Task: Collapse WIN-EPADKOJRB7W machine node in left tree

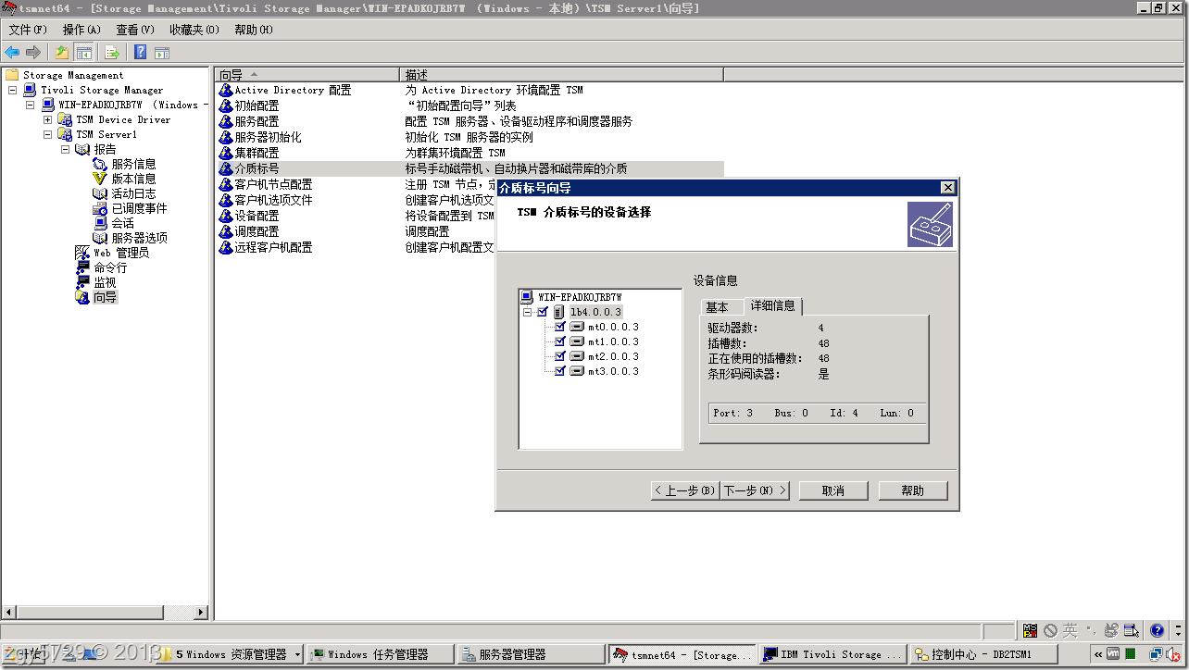Action: [x=30, y=105]
